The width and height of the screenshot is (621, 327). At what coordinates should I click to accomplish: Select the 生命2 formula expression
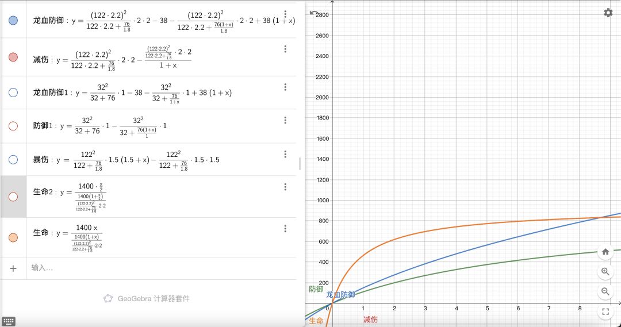click(x=70, y=197)
